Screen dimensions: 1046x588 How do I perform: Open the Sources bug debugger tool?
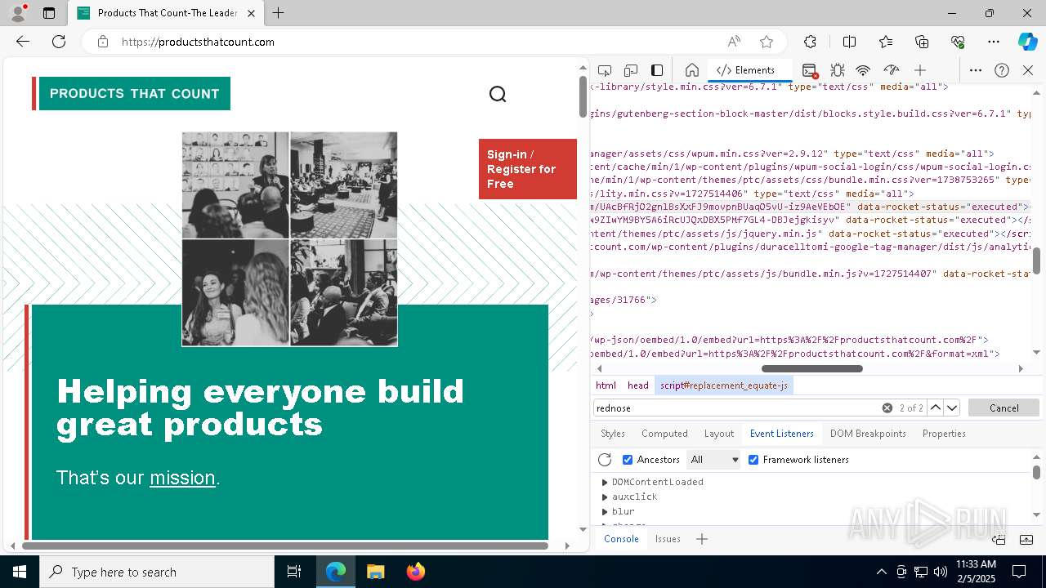click(837, 70)
